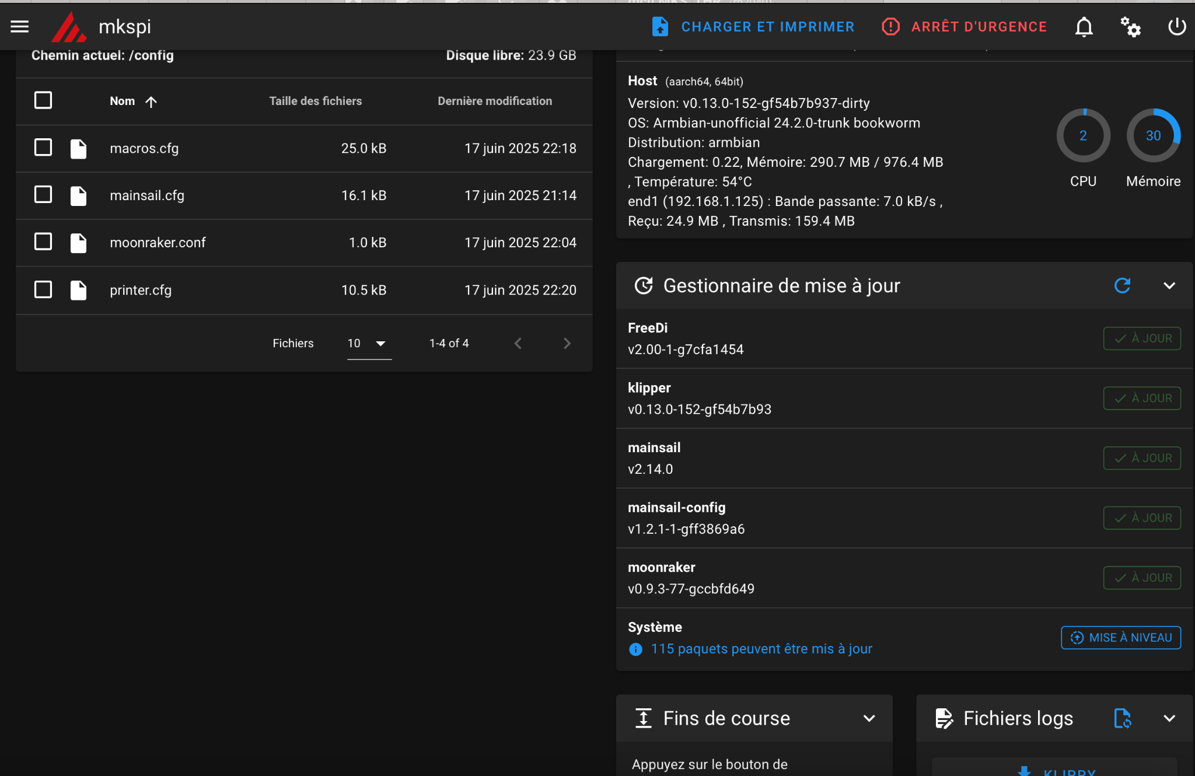The width and height of the screenshot is (1195, 776).
Task: Open interface settings gears icon
Action: [x=1130, y=27]
